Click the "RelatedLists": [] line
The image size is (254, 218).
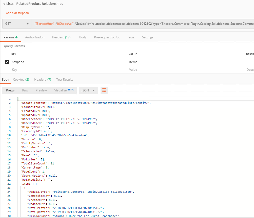click(36, 180)
